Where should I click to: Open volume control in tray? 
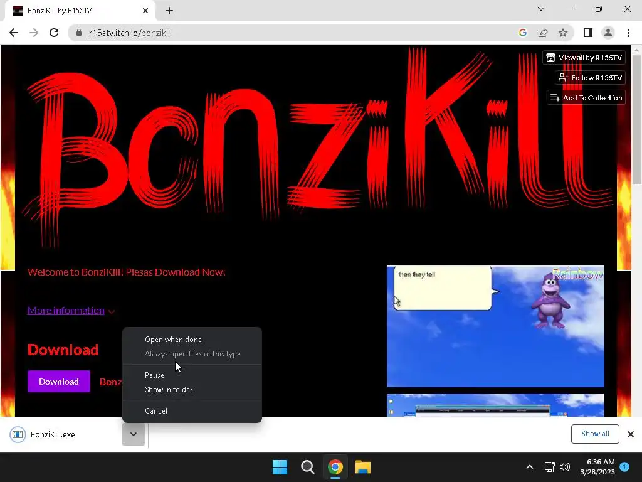565,467
